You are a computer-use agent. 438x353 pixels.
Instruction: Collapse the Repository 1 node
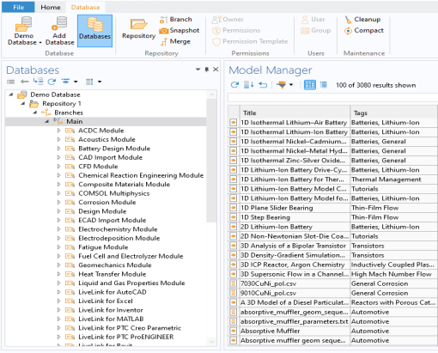pos(23,103)
